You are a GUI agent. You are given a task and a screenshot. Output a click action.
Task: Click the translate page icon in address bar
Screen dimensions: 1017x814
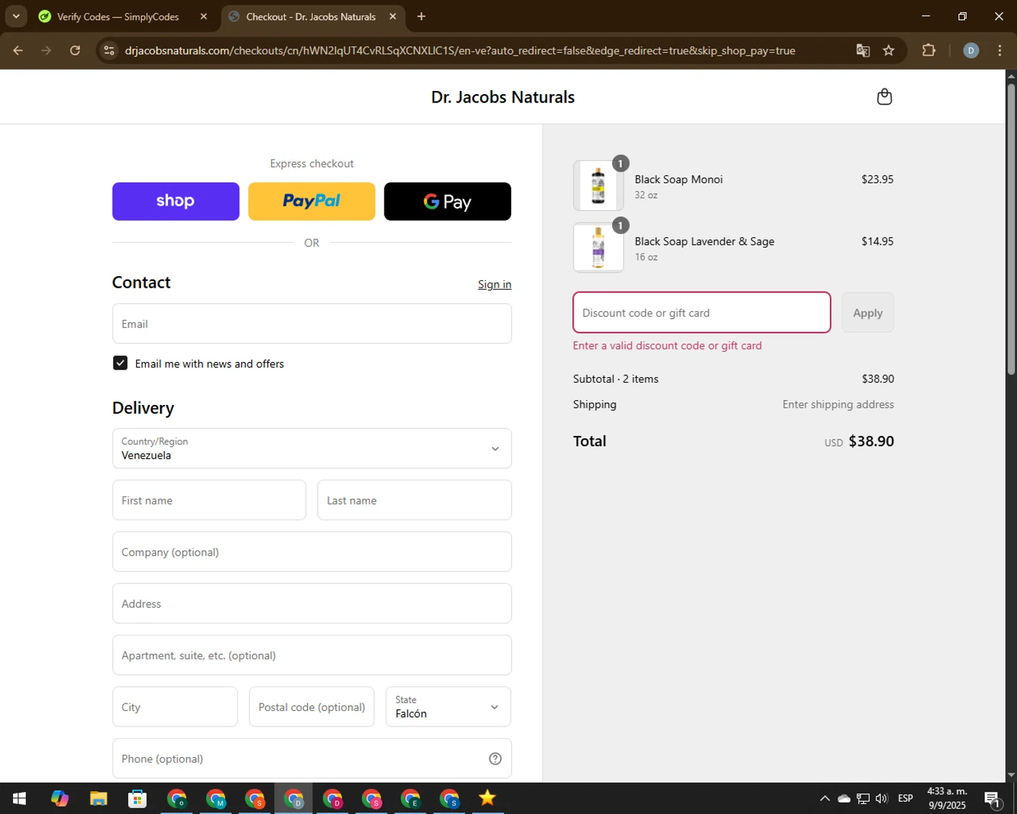[x=862, y=51]
